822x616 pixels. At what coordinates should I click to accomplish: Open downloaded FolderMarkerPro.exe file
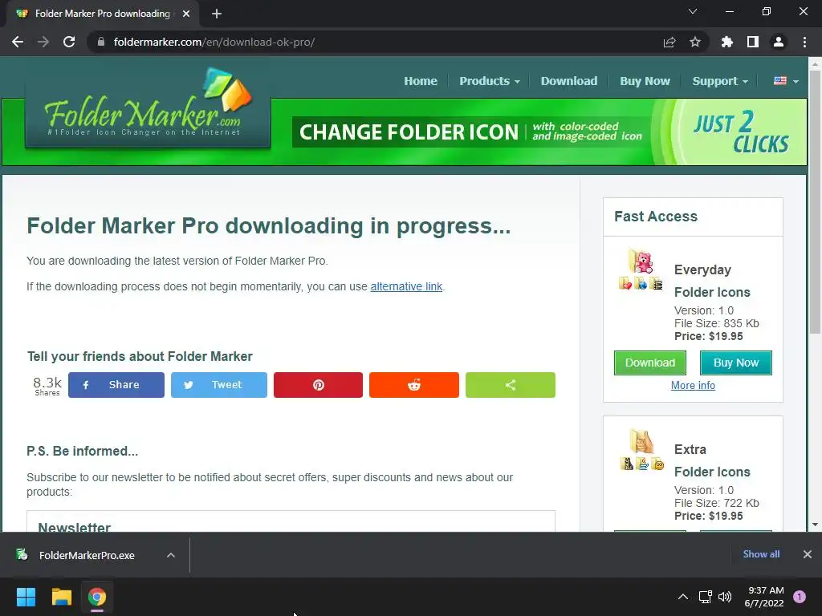click(87, 555)
